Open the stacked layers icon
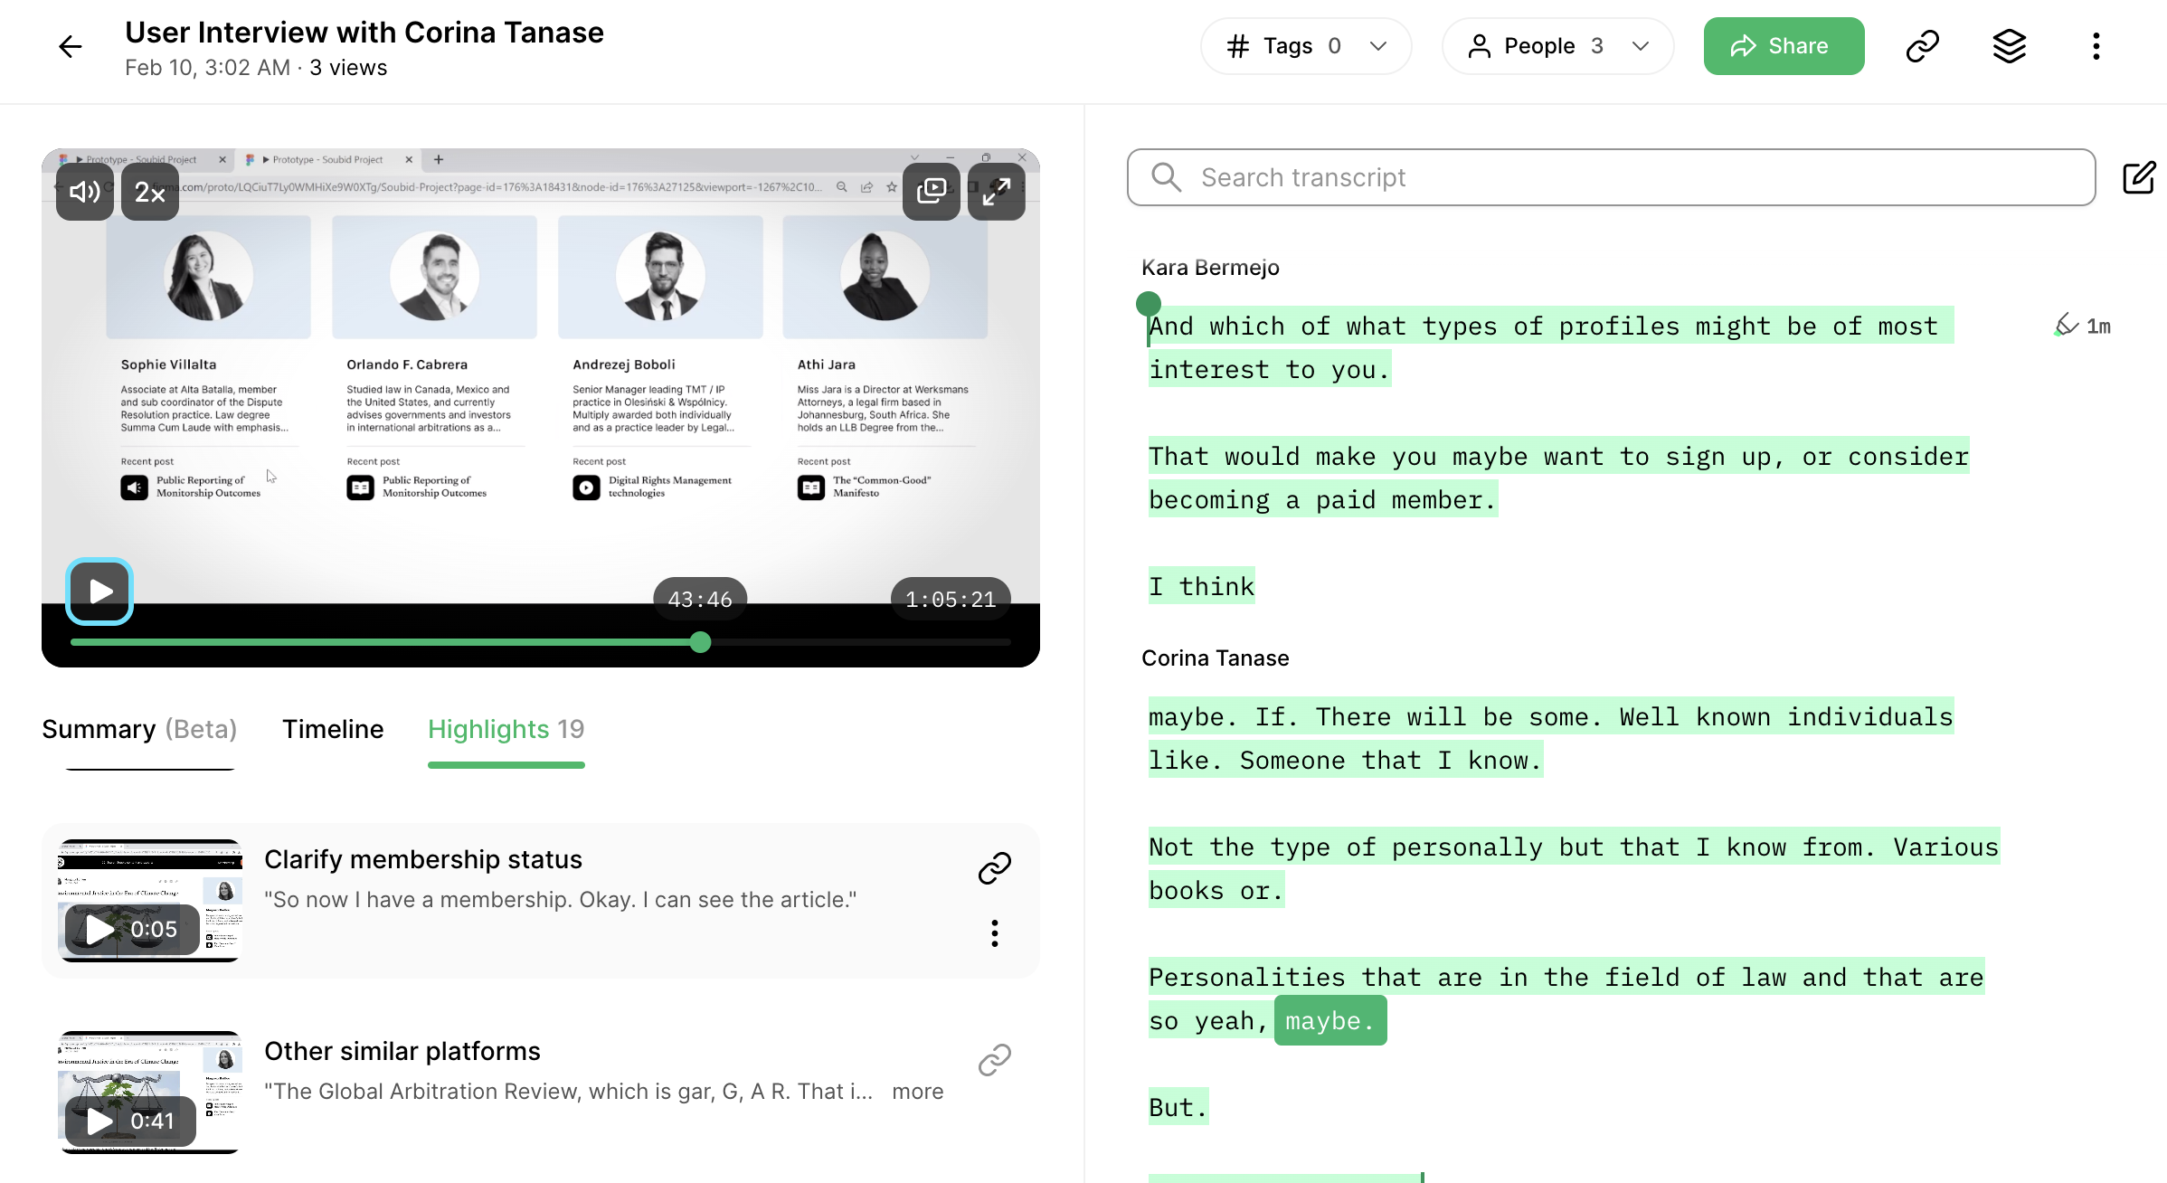Viewport: 2167px width, 1183px height. 2009,46
